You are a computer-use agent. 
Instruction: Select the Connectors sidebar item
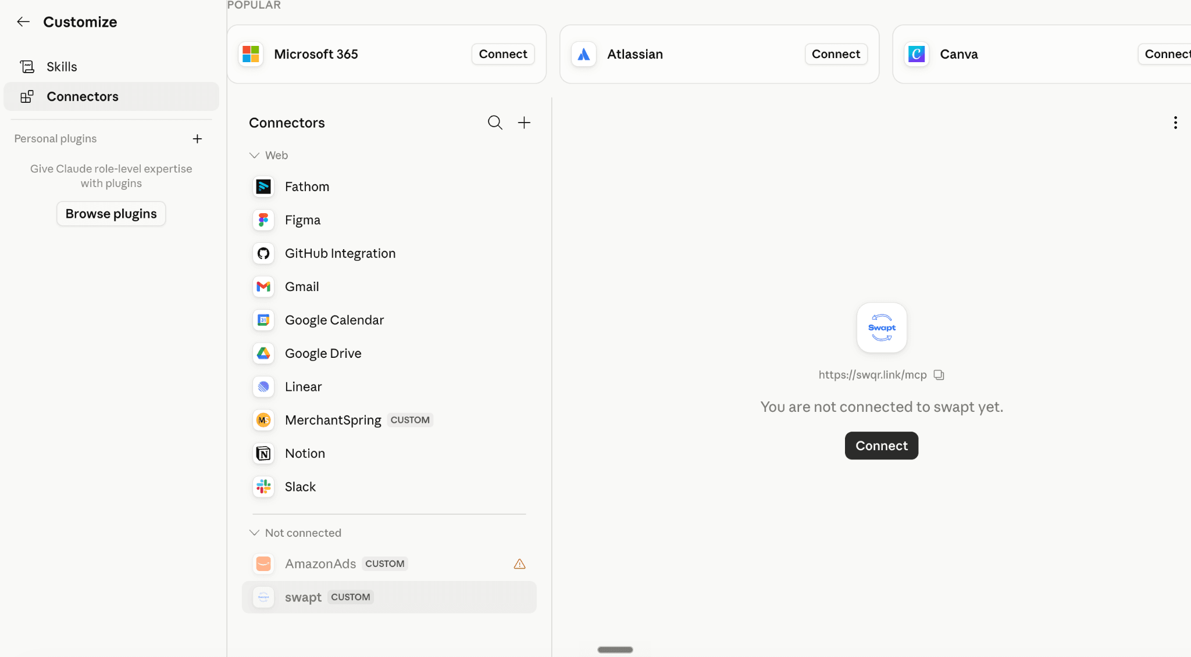111,96
